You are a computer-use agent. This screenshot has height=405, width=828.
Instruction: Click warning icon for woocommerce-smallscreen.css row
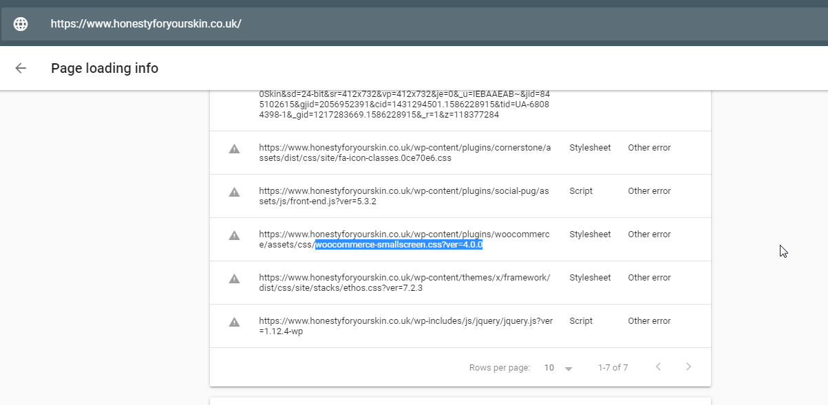[234, 235]
